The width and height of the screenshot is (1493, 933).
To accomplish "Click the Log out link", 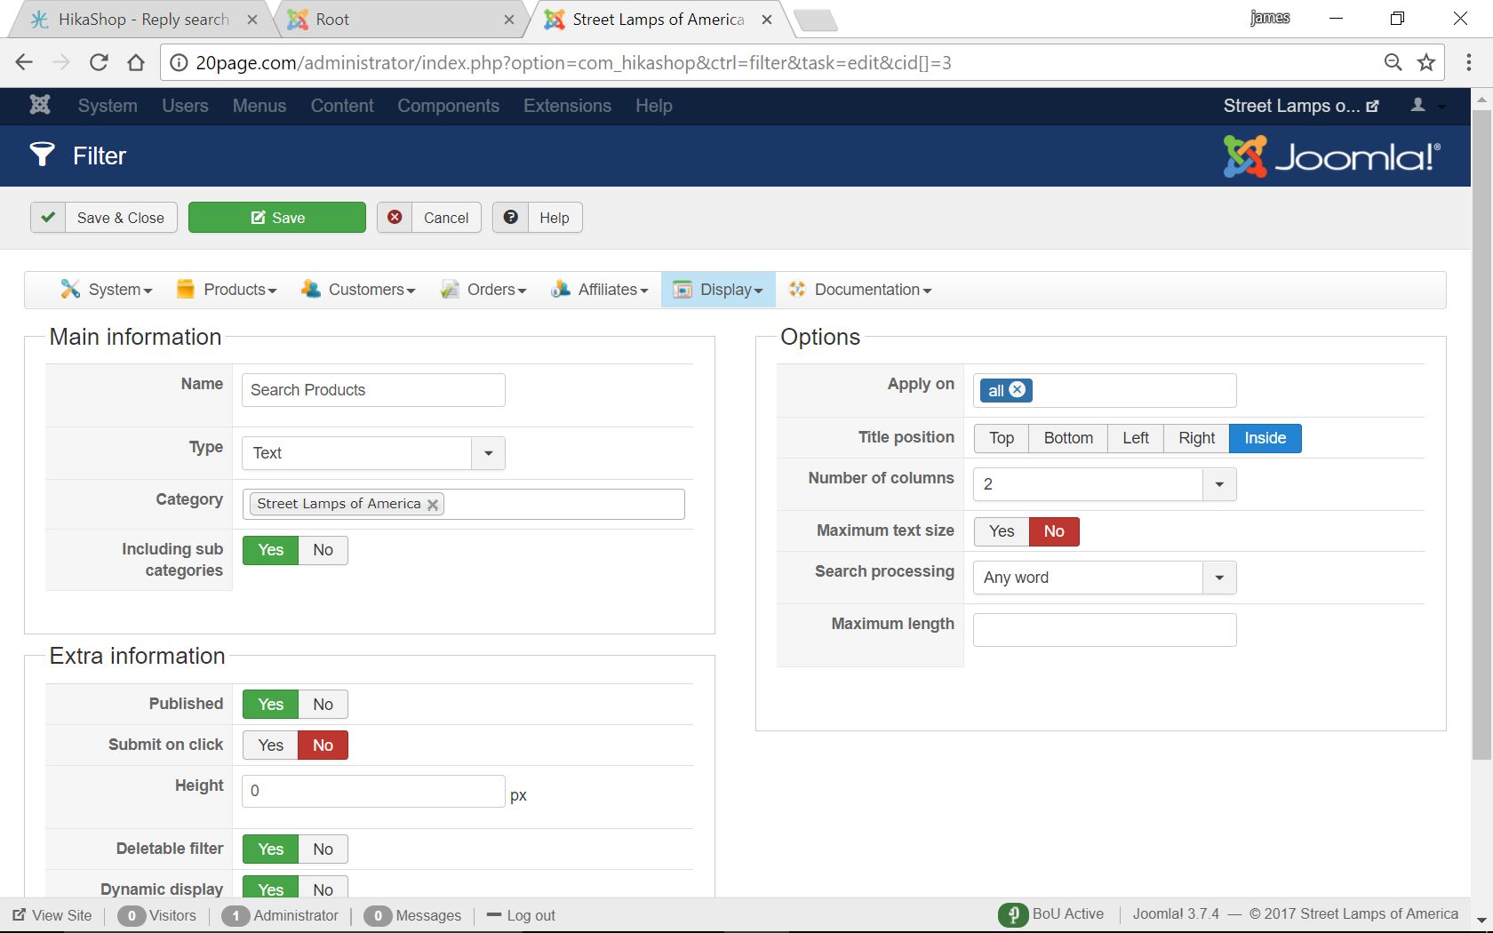I will (x=522, y=915).
